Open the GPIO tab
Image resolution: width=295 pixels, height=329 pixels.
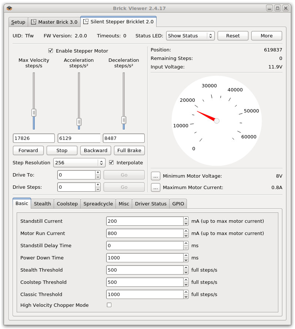click(178, 204)
